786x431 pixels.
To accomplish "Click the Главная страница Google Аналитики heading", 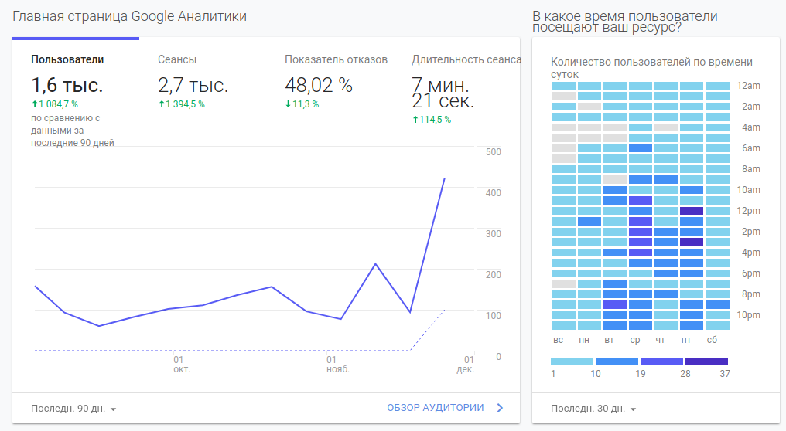I will (129, 16).
